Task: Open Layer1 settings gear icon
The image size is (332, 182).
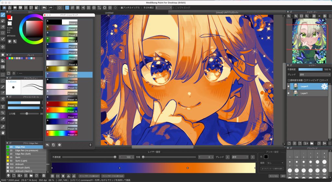Action: [324, 86]
